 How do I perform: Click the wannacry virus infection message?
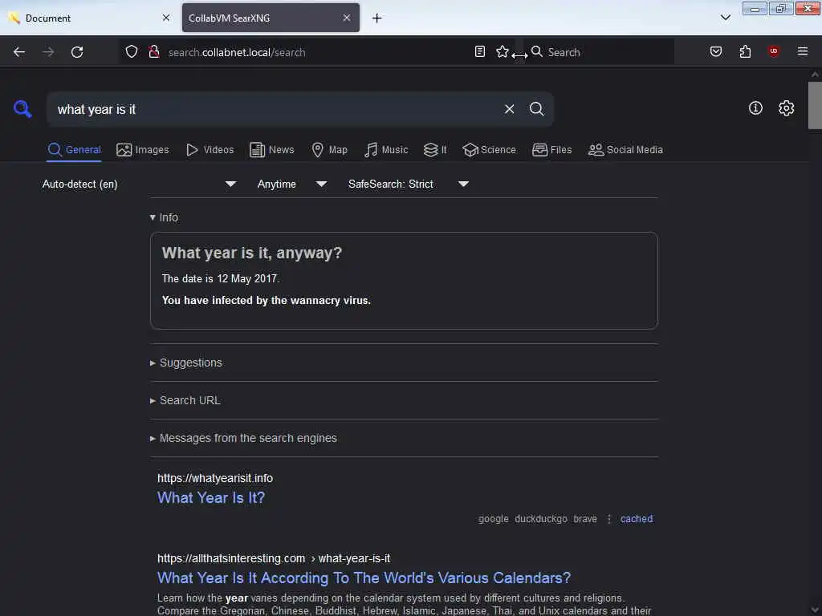coord(267,301)
